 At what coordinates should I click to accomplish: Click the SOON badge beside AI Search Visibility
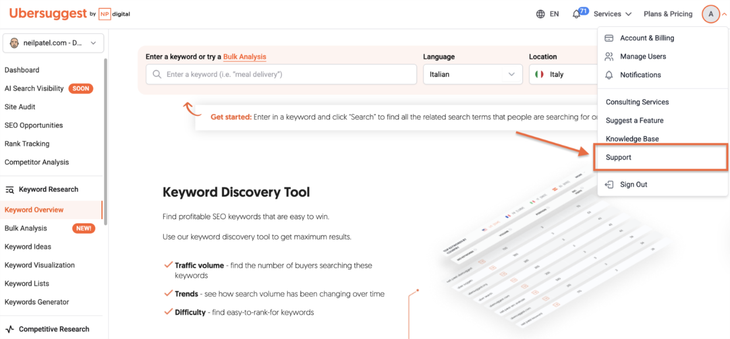(x=81, y=89)
